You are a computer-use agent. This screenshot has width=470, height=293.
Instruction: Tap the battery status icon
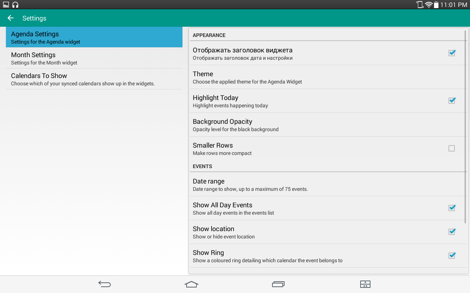[x=436, y=5]
